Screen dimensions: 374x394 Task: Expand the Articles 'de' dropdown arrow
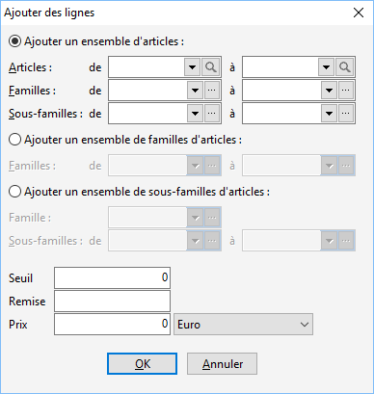pyautogui.click(x=193, y=67)
